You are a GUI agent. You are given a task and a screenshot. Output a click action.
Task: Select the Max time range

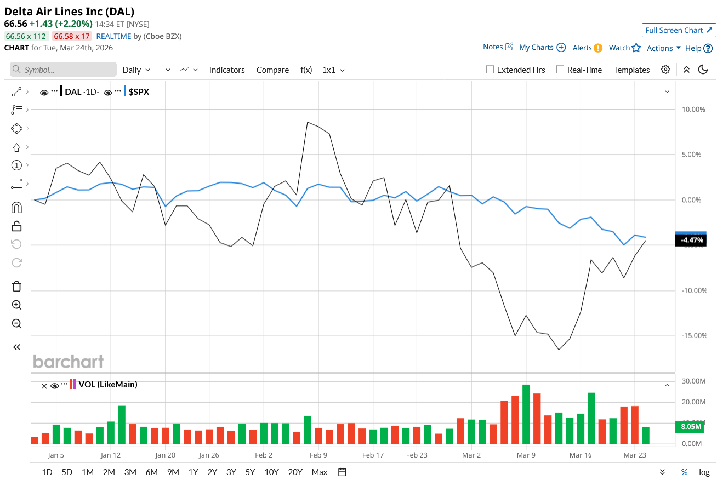click(x=319, y=472)
